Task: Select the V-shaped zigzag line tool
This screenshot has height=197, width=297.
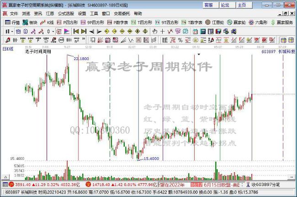Action: click(131, 40)
